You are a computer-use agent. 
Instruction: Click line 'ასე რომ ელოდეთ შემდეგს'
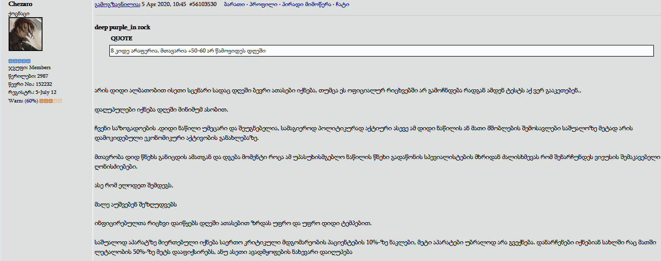134,186
